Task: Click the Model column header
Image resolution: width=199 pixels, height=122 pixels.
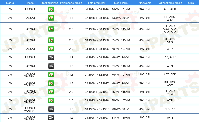Action: (x=30, y=3)
